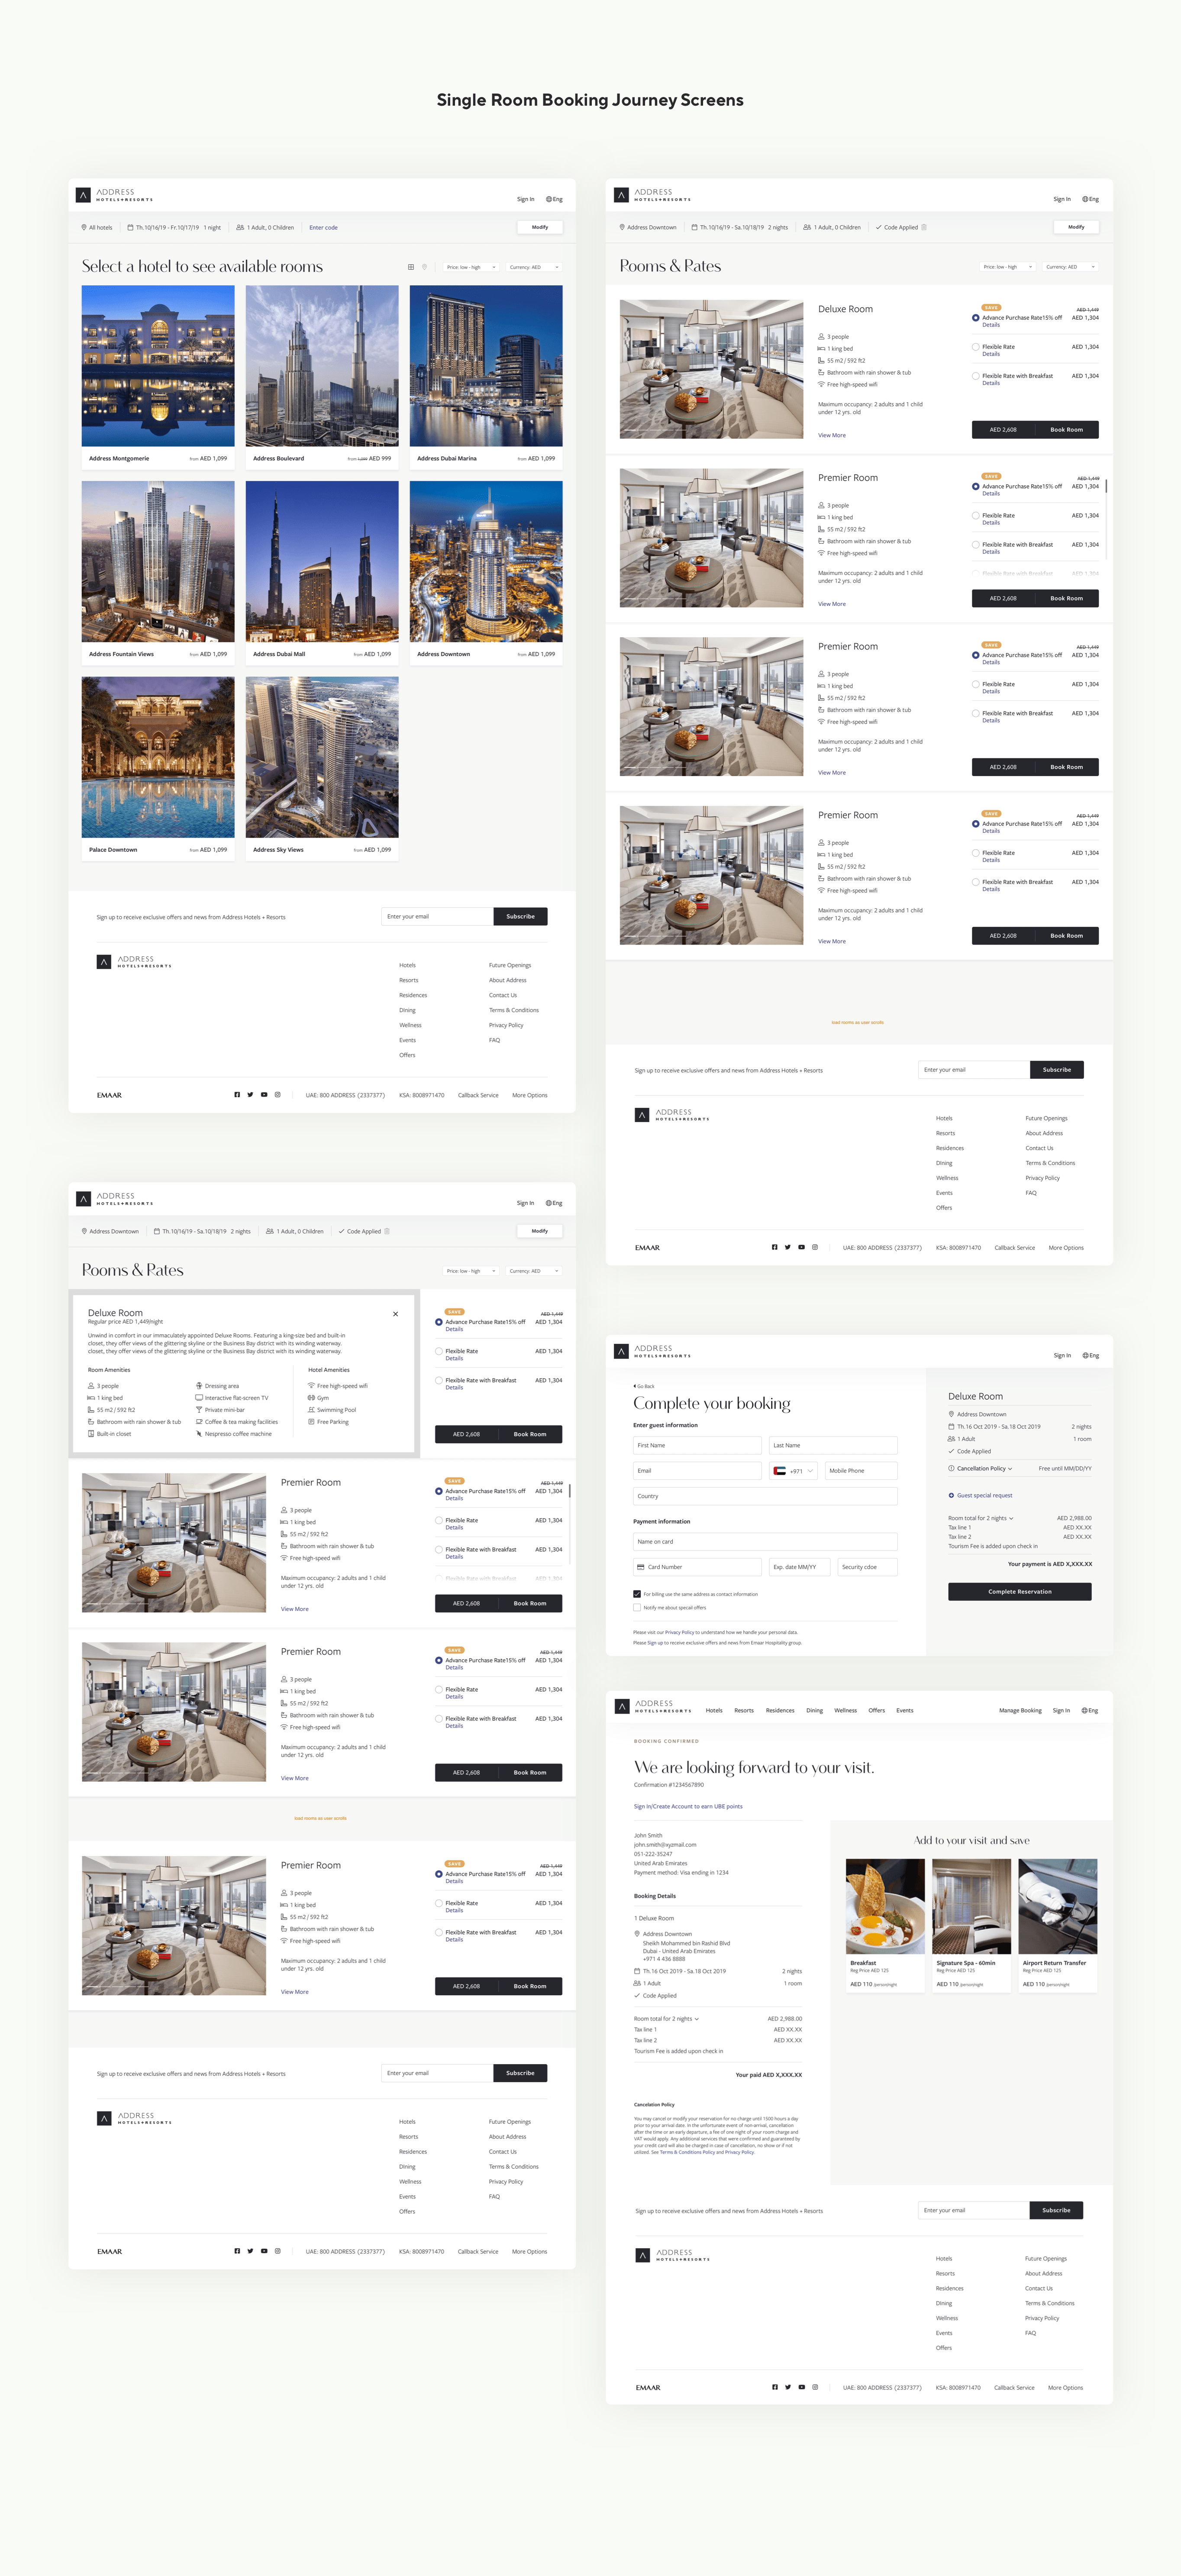This screenshot has height=2576, width=1181.
Task: Open Instagram icon in booking confirmed screen footer
Action: (x=815, y=2387)
